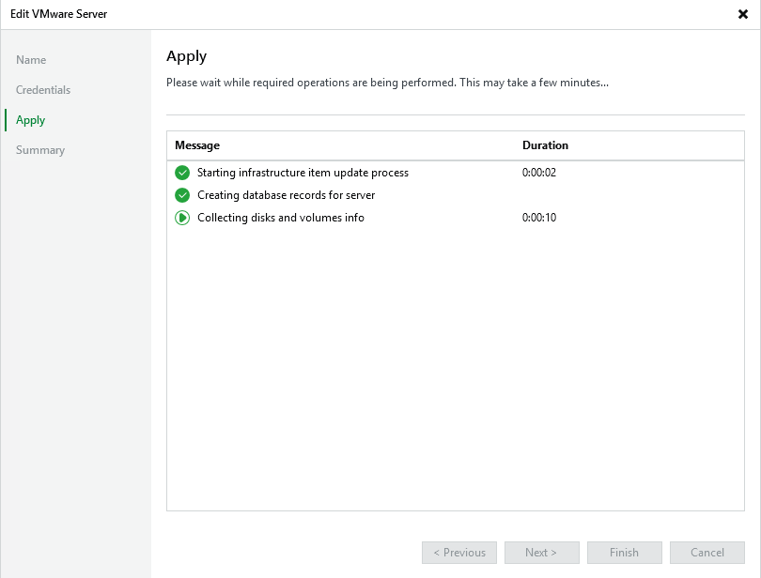The width and height of the screenshot is (761, 578).
Task: Click the 0:00:02 duration value
Action: [x=539, y=173]
